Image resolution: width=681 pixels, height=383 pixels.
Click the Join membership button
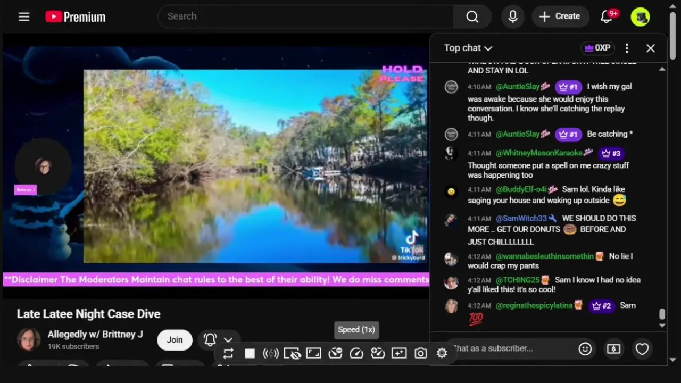[175, 340]
